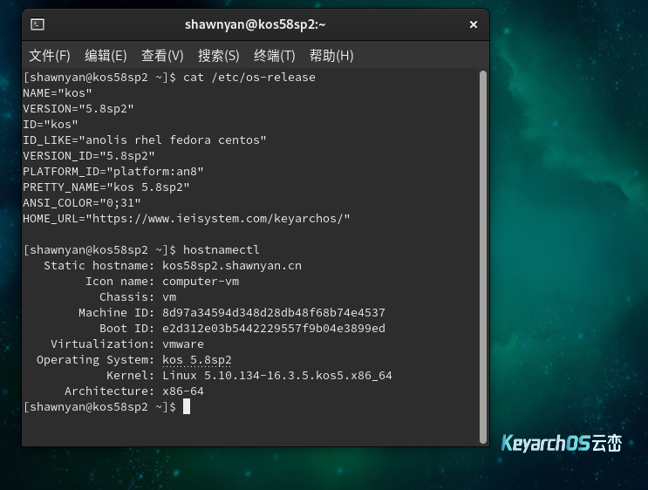This screenshot has height=490, width=648.
Task: Click the static hostname kos58sp2.shawnyan.cn
Action: point(232,266)
